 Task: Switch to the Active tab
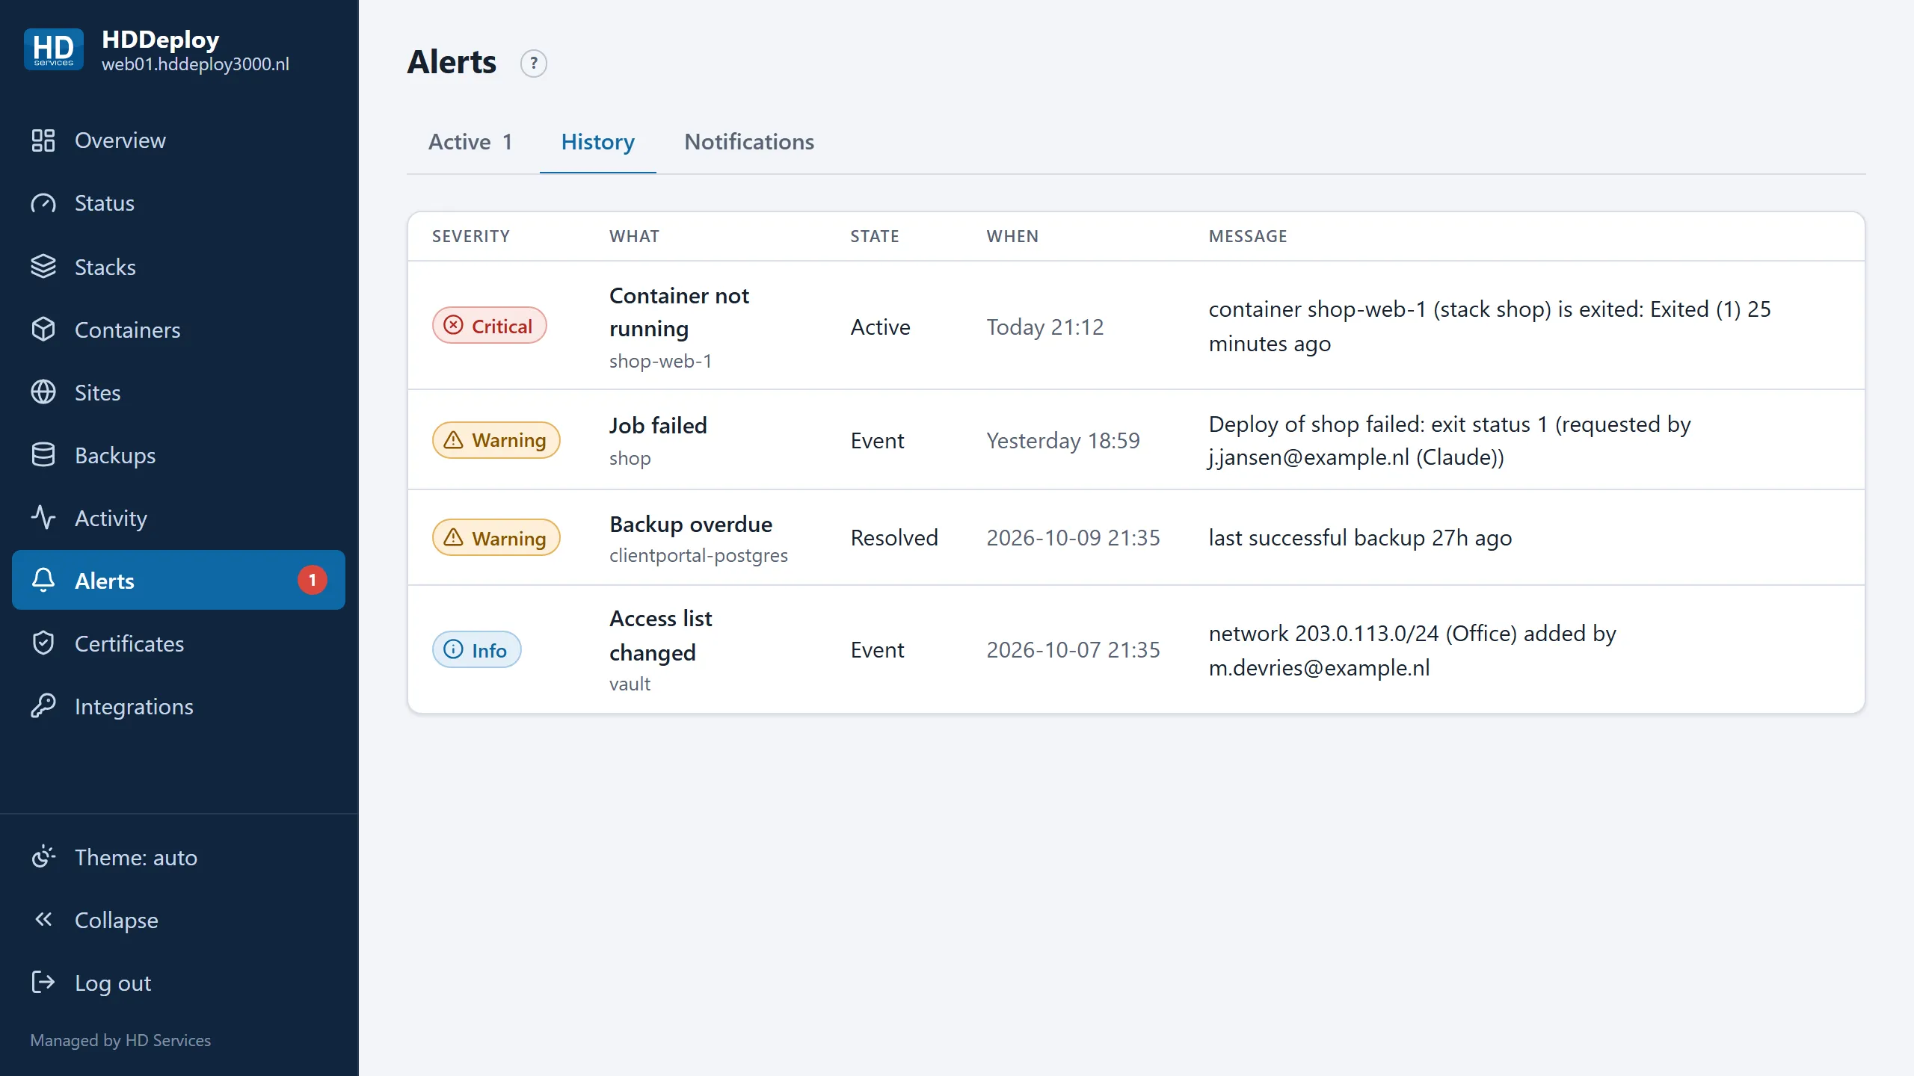(470, 142)
